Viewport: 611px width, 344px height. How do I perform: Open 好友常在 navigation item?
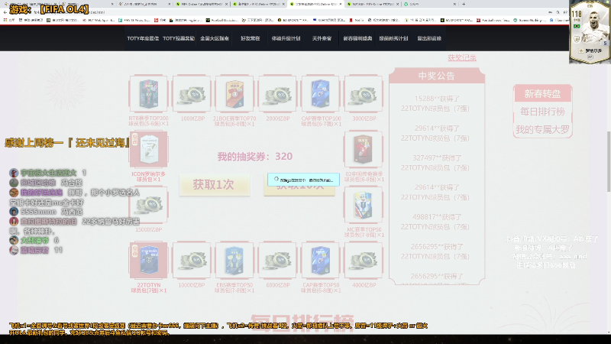click(251, 38)
